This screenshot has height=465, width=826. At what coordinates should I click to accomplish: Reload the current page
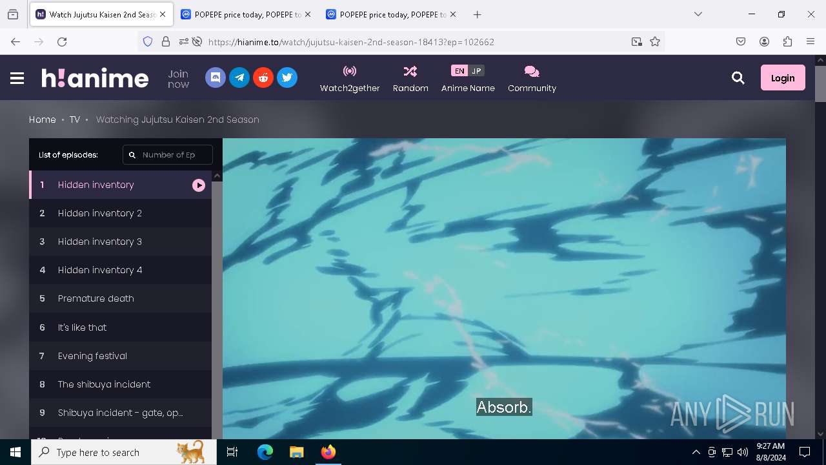coord(62,41)
